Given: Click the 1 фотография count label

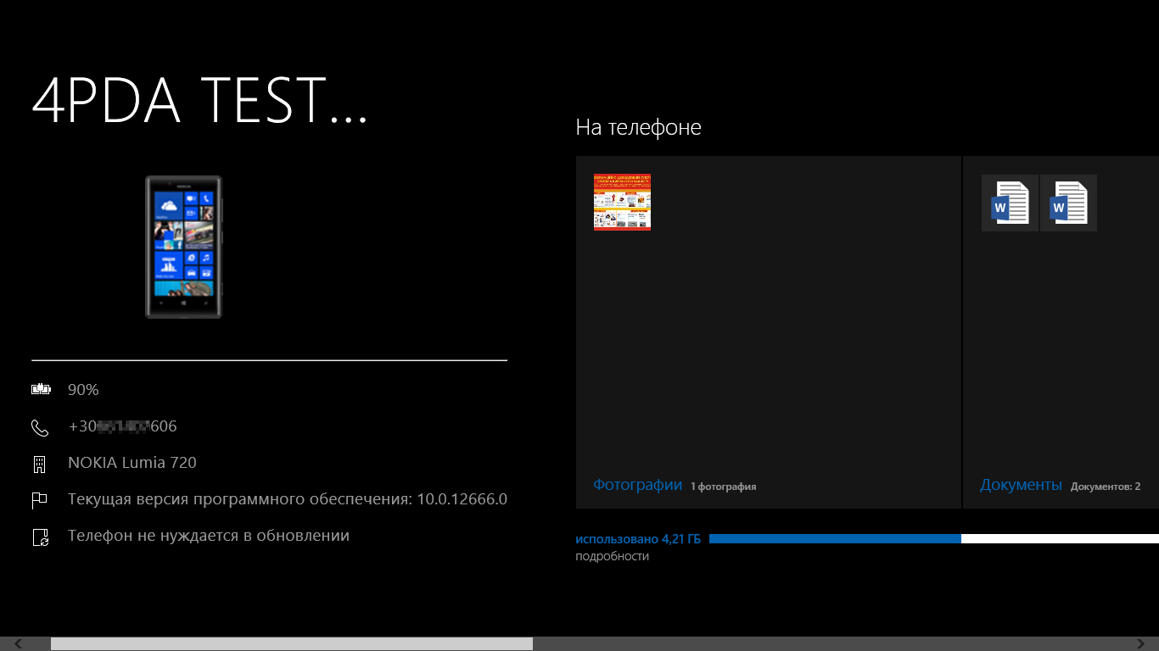Looking at the screenshot, I should [x=723, y=487].
